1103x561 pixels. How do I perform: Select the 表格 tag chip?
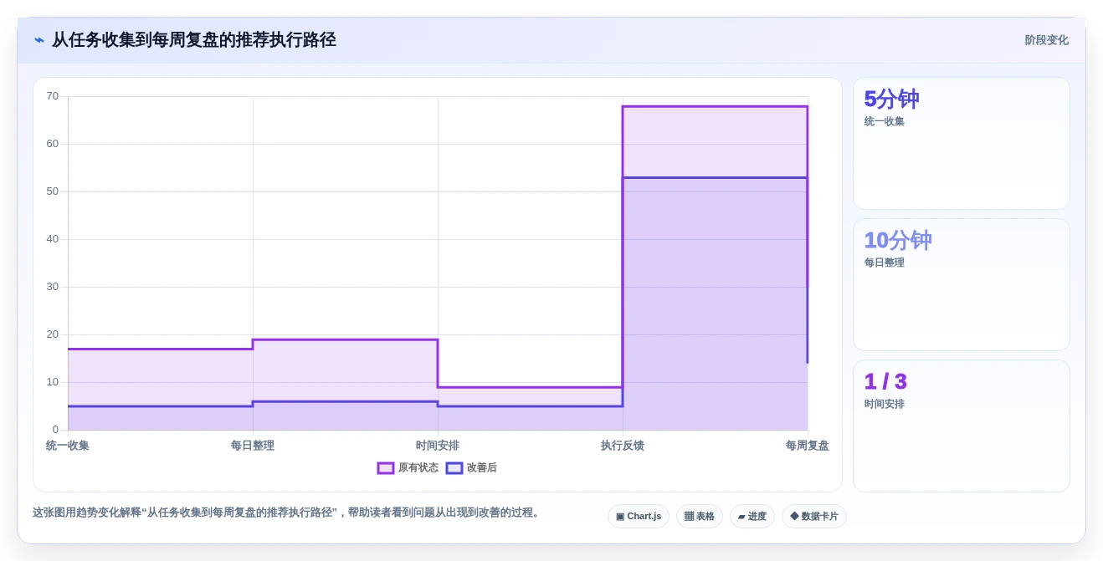click(x=700, y=516)
